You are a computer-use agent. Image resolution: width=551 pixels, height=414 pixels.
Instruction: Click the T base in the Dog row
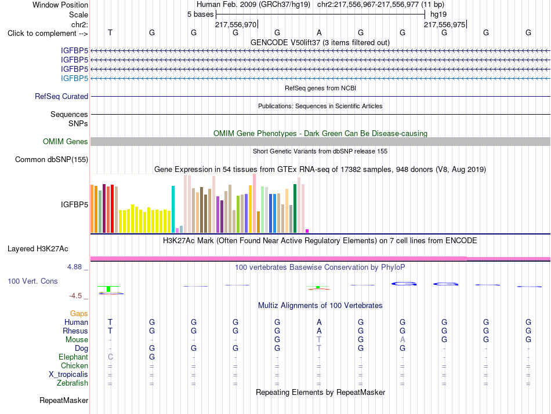click(x=319, y=348)
